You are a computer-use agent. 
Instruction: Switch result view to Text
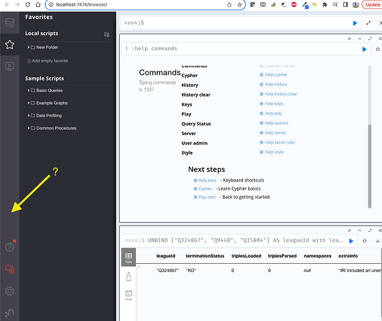[x=129, y=276]
